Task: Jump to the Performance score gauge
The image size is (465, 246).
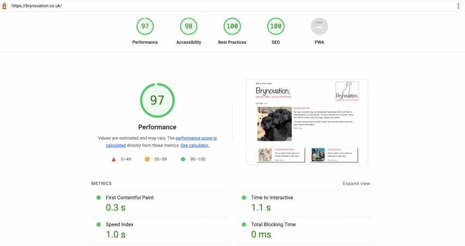Action: 145,27
